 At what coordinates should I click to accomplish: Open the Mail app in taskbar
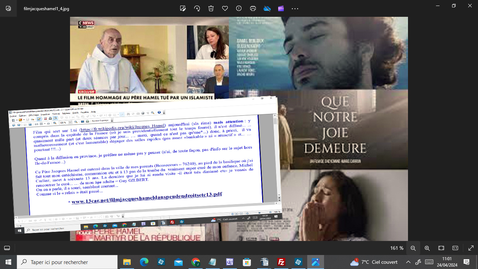178,262
